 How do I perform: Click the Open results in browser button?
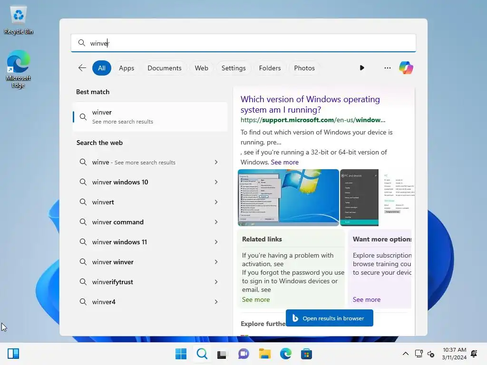coord(330,318)
